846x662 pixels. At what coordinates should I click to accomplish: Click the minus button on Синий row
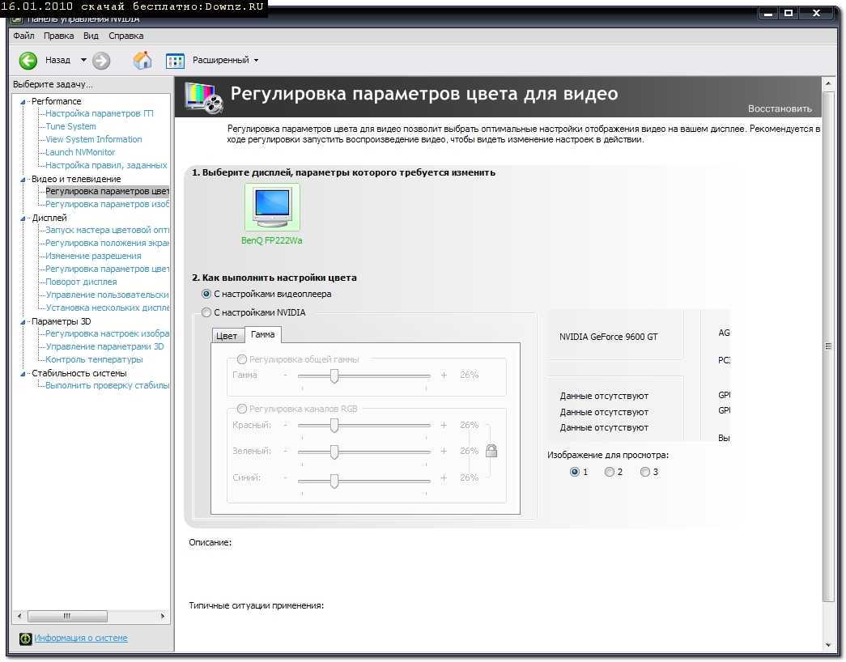point(286,477)
